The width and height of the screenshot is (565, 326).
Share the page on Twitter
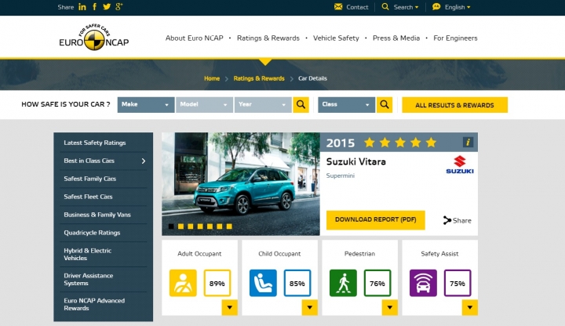pyautogui.click(x=107, y=7)
